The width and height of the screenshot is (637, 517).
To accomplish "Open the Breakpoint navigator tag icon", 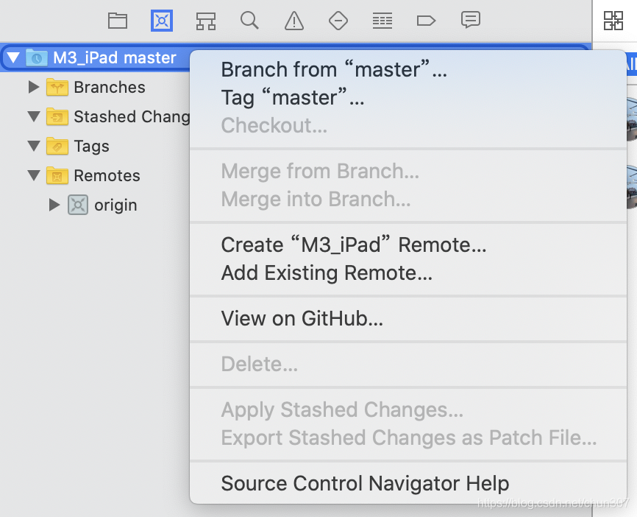I will click(x=426, y=21).
